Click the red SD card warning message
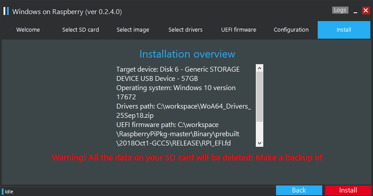 (187, 158)
